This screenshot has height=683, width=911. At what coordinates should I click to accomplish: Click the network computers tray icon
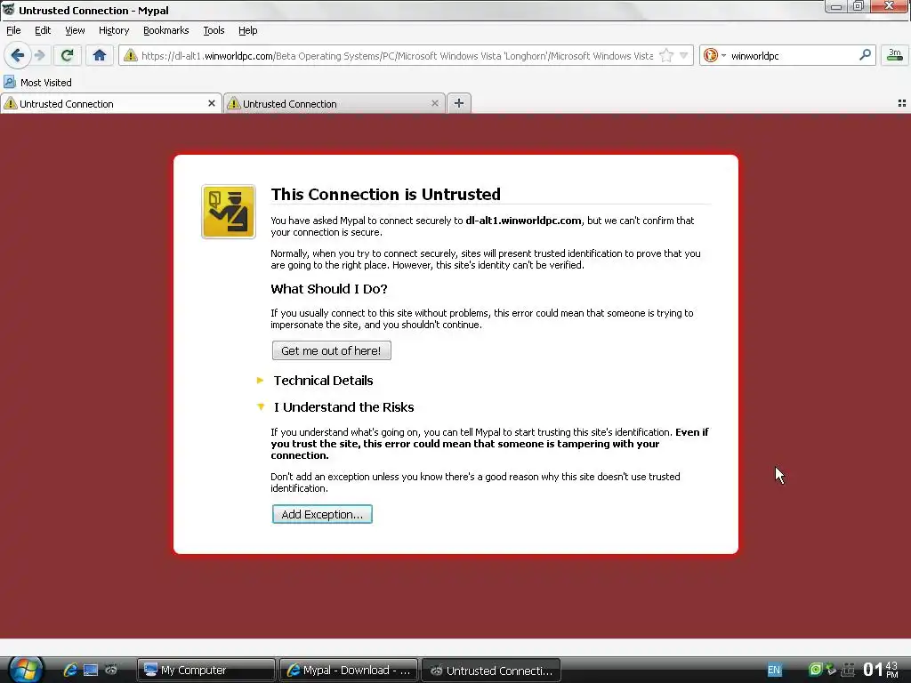click(848, 670)
